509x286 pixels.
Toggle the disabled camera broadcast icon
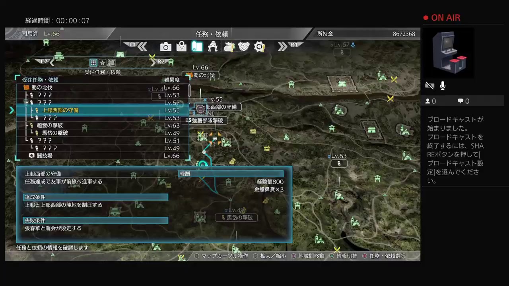[429, 86]
